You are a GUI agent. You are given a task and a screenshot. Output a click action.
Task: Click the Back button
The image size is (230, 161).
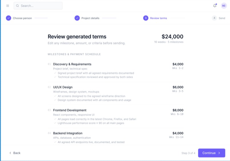[x=15, y=153]
